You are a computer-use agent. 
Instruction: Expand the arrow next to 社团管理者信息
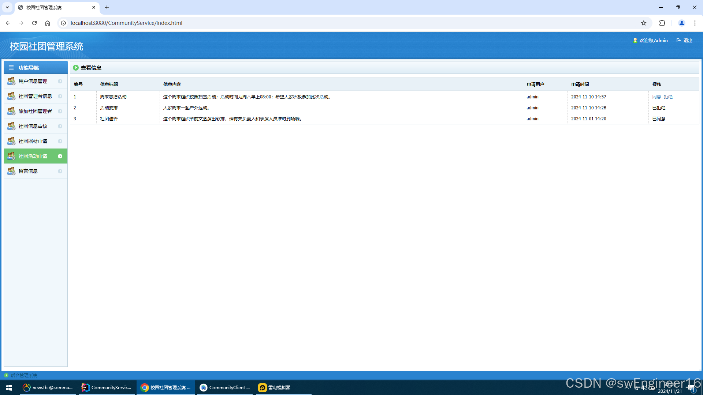coord(60,96)
